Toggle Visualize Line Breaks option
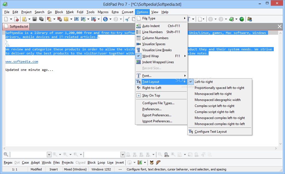The width and height of the screenshot is (285, 174). (x=161, y=50)
